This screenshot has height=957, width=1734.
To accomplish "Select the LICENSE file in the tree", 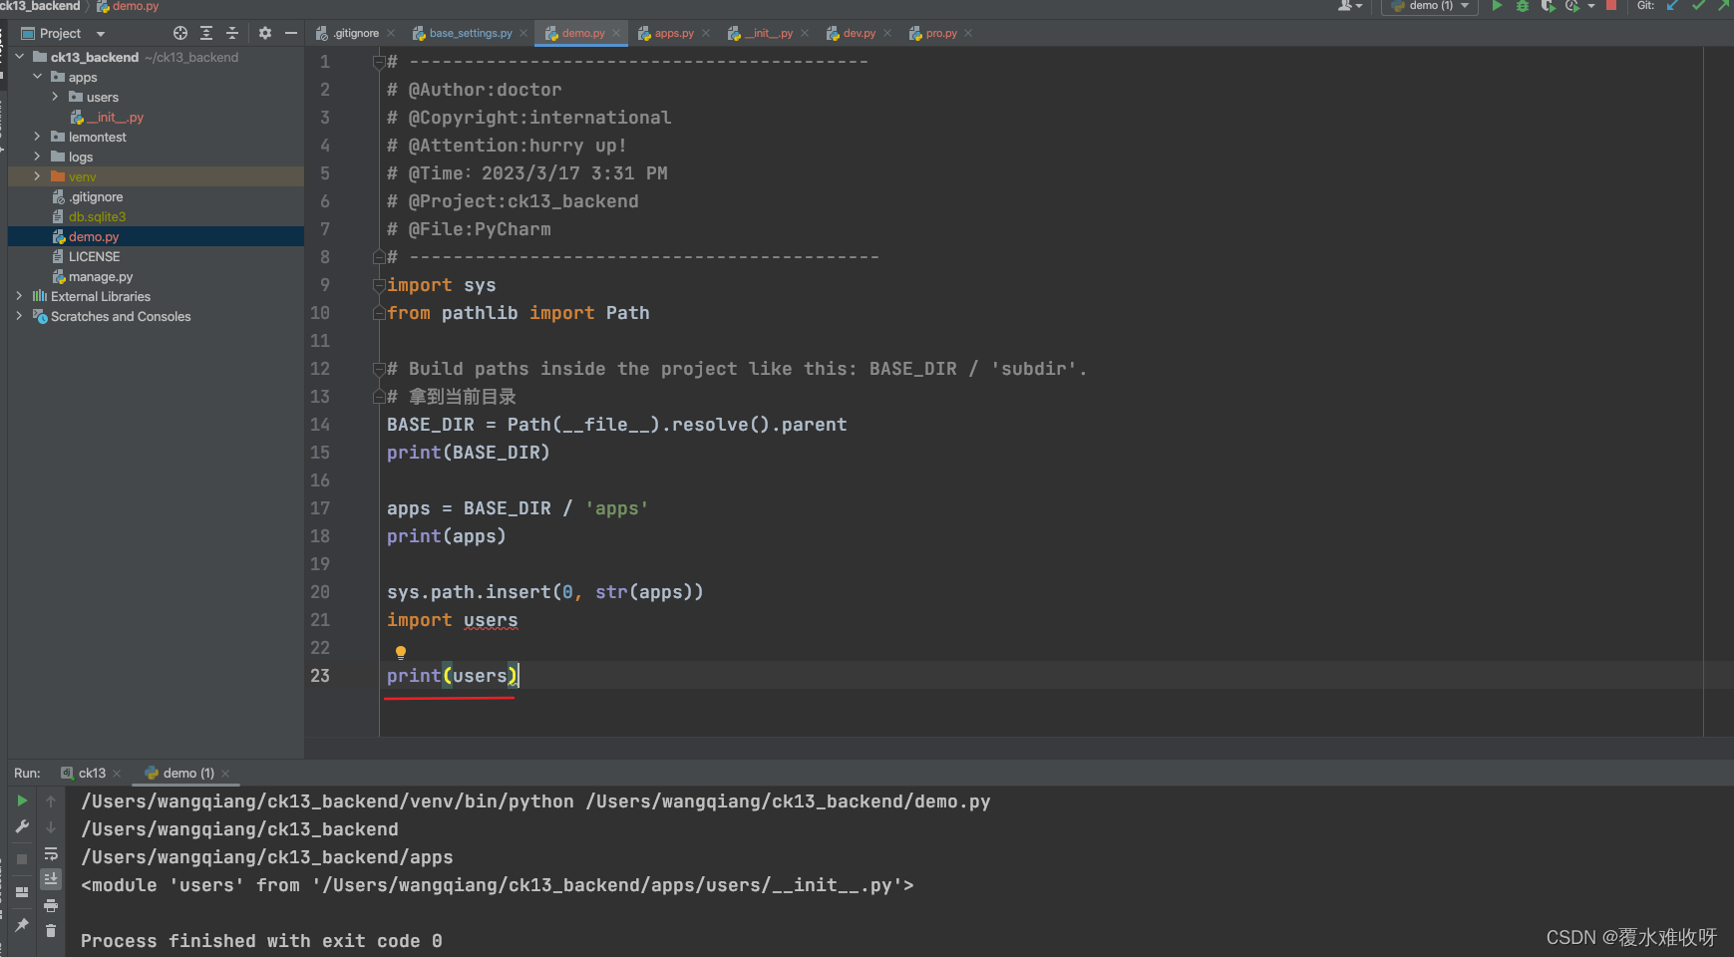I will (94, 256).
